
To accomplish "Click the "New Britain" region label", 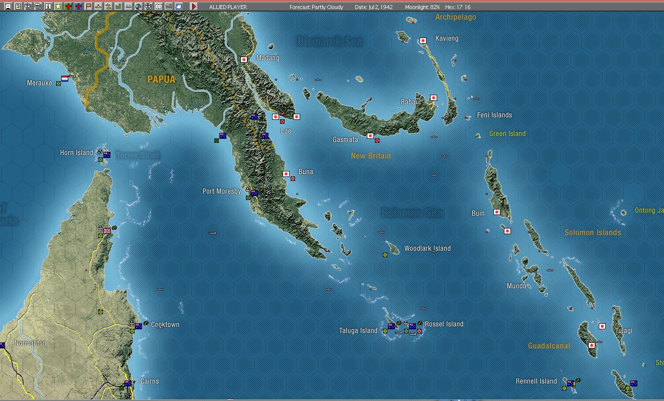I will click(371, 156).
